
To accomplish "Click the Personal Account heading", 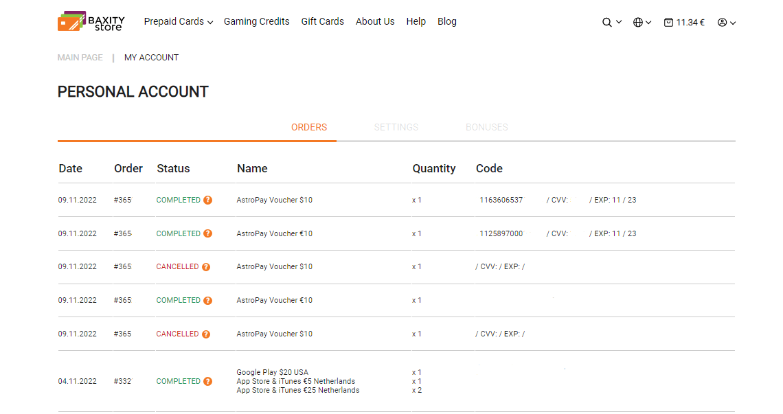I will tap(133, 92).
